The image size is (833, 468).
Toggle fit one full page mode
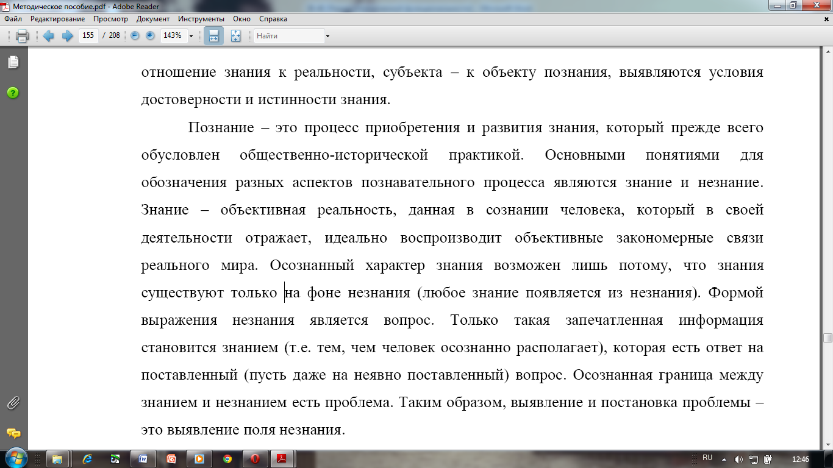[236, 36]
